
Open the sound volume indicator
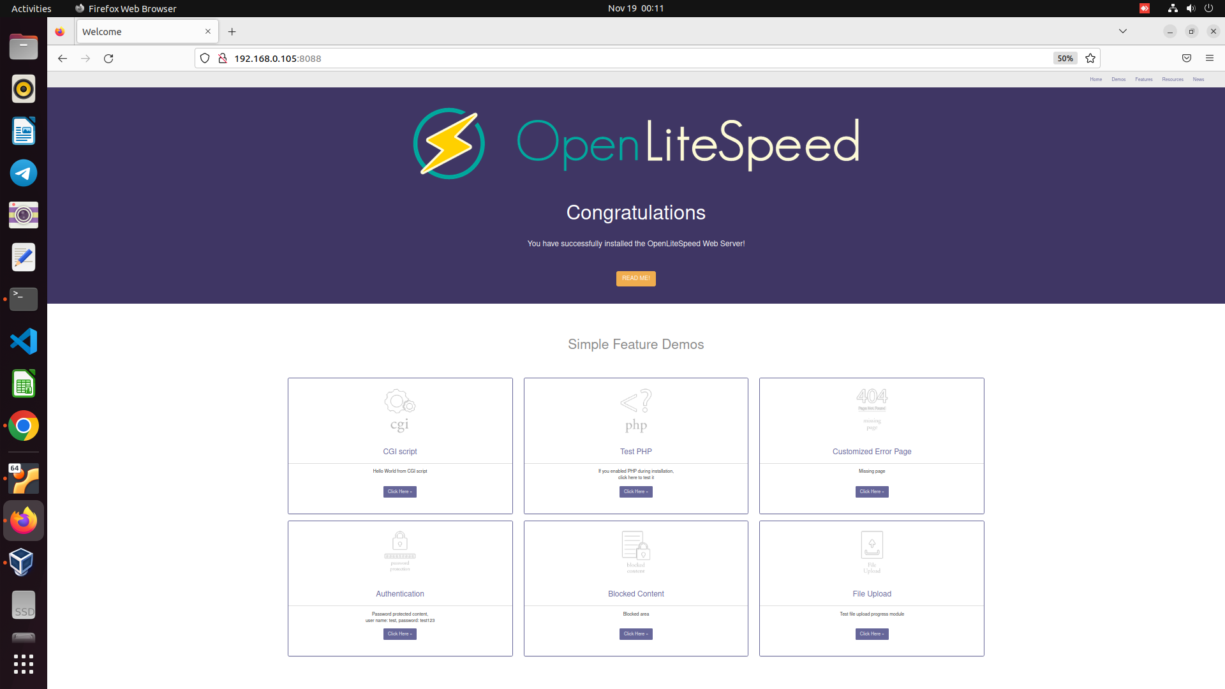(1191, 8)
